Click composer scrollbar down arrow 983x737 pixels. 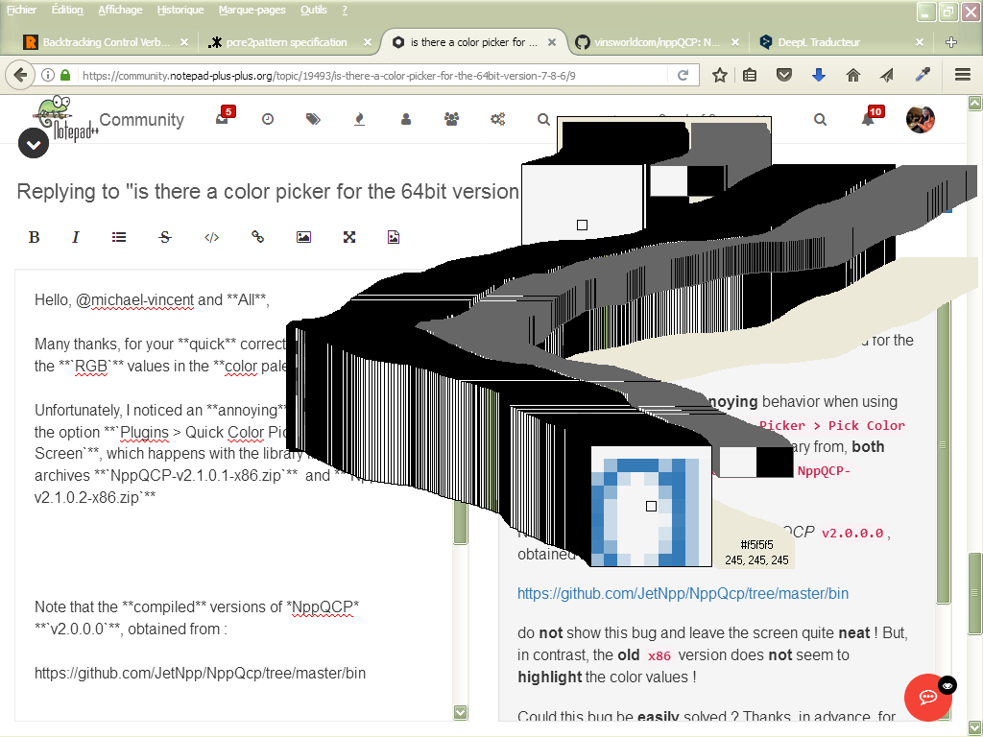(461, 713)
